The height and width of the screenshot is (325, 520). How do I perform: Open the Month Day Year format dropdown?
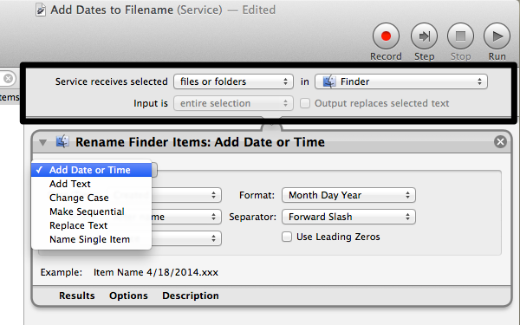(x=348, y=195)
